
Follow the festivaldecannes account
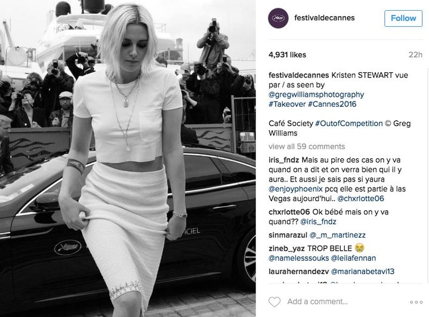[403, 19]
